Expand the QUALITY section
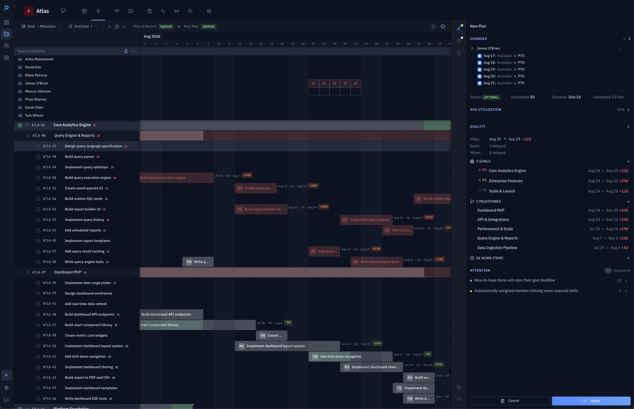Image resolution: width=634 pixels, height=409 pixels. tap(628, 127)
